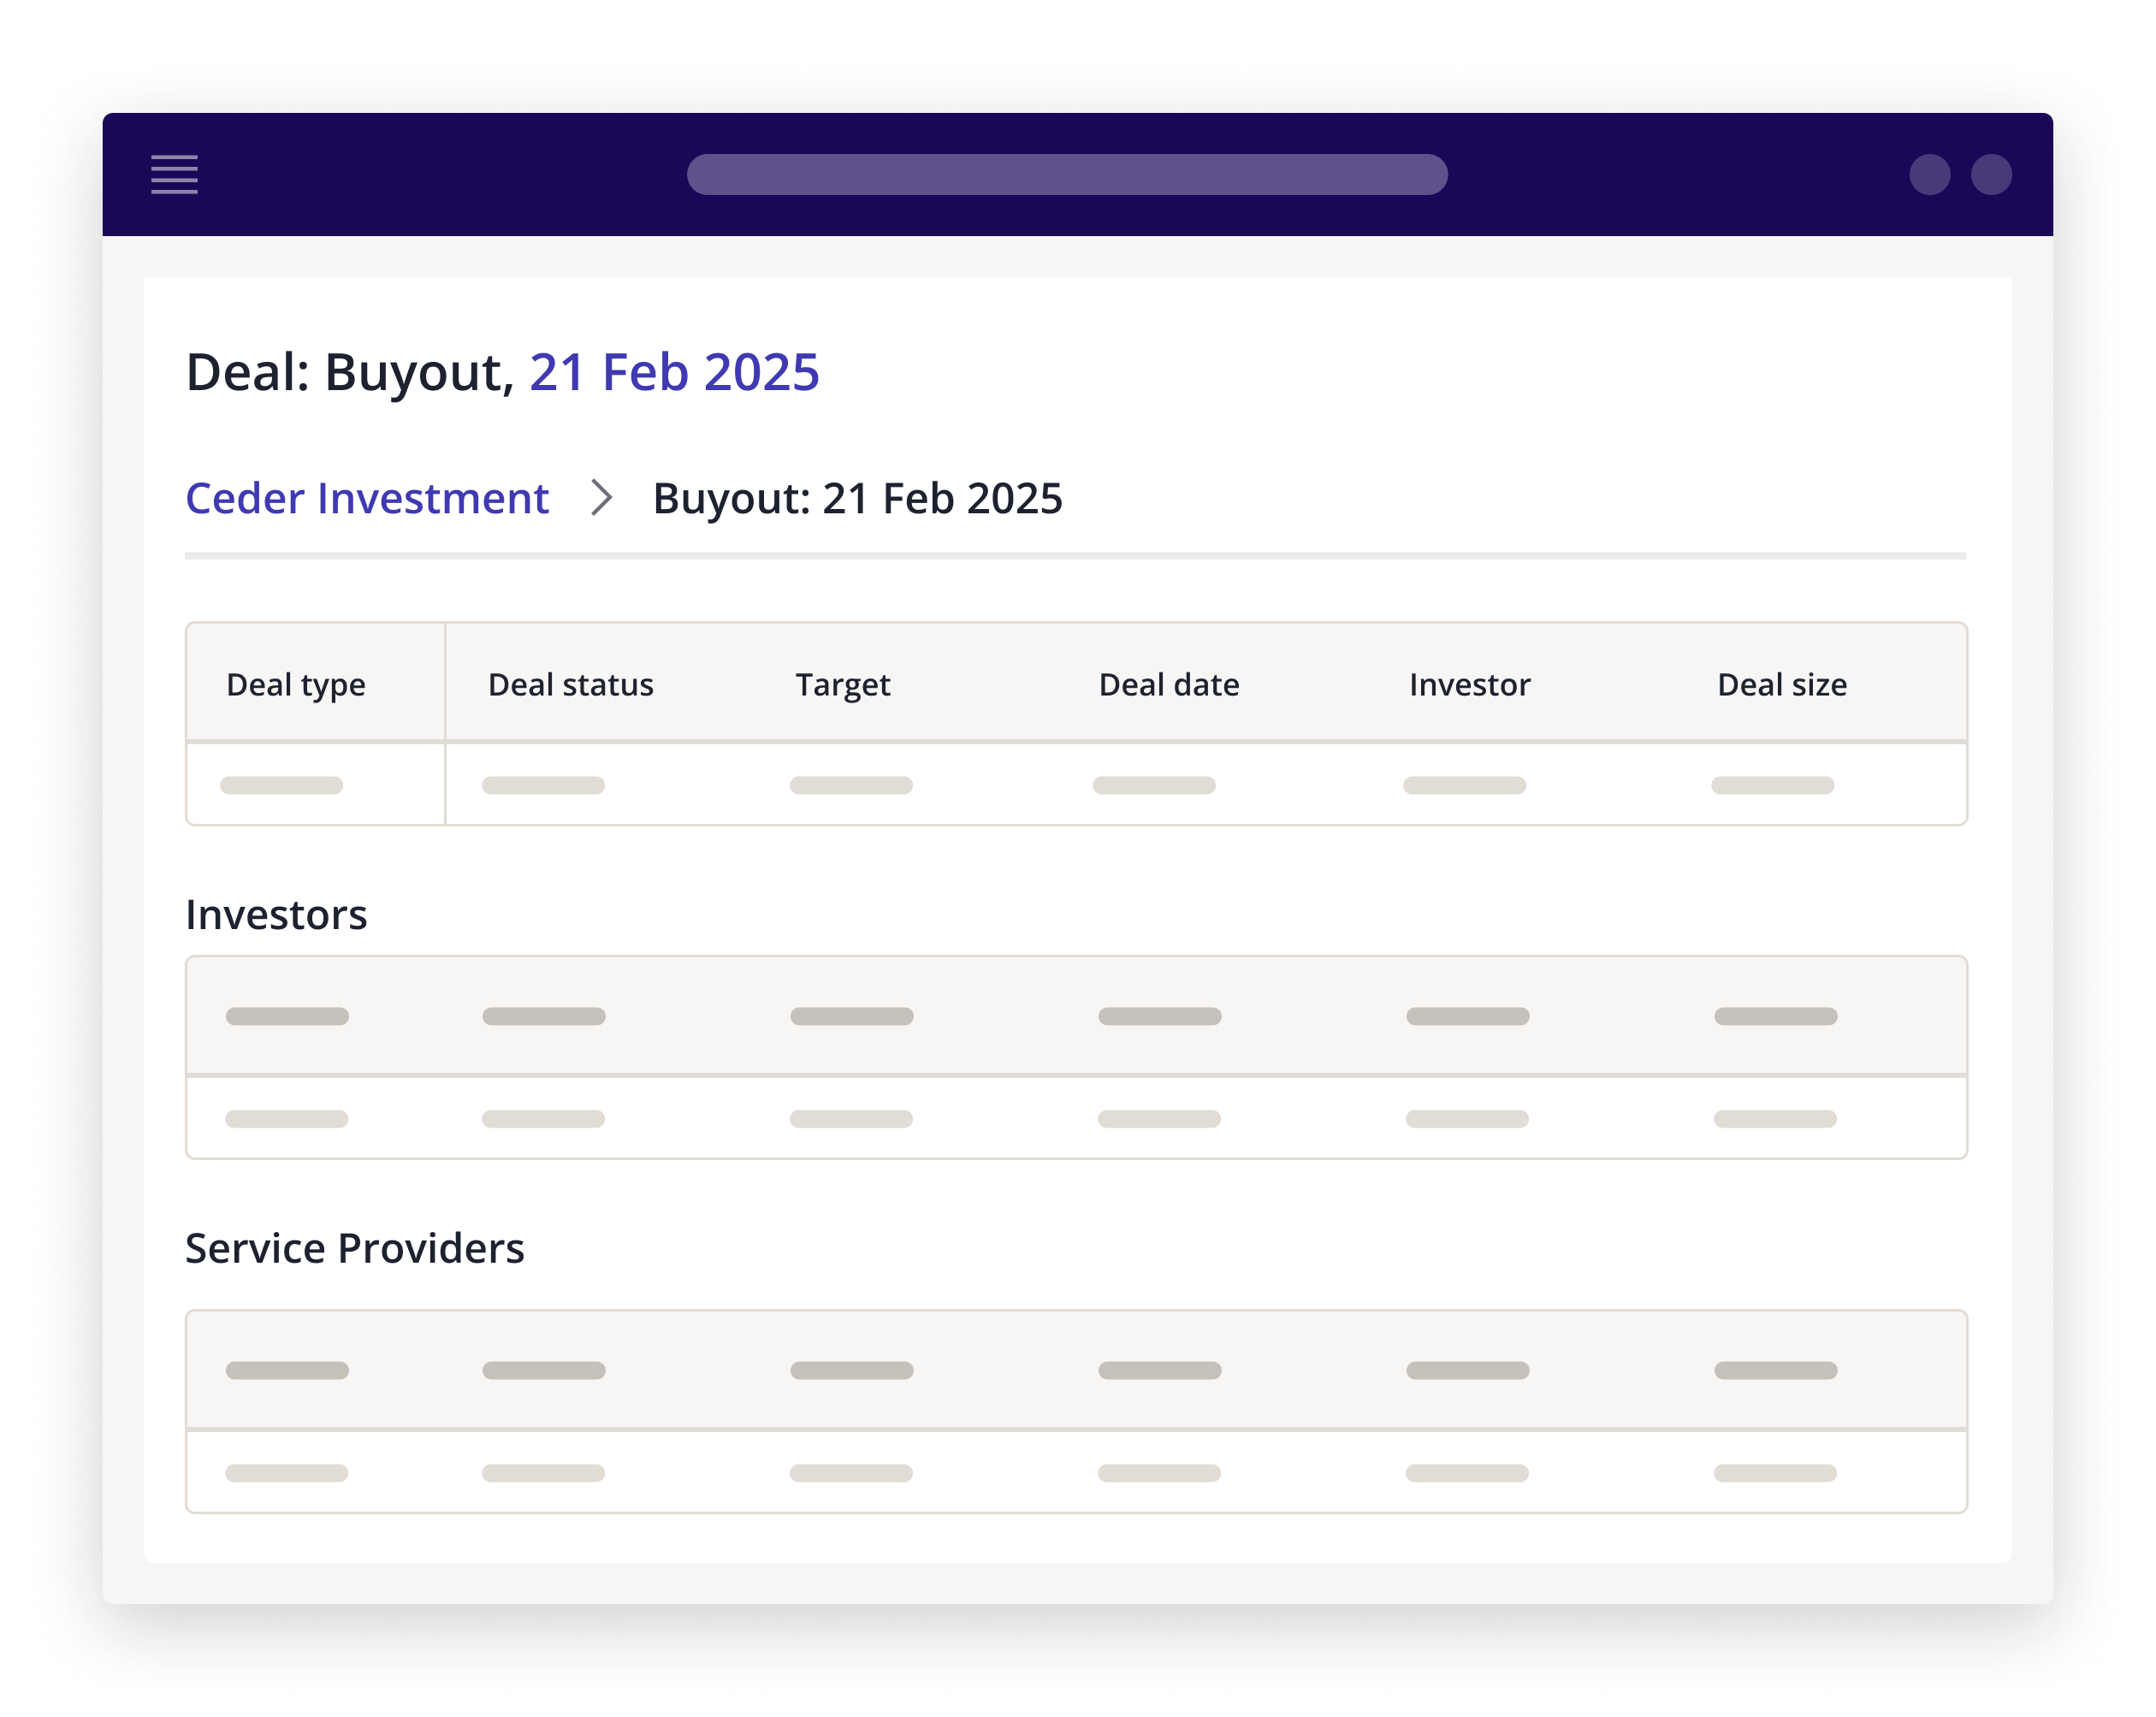Viewport: 2156px width, 1717px height.
Task: Sort by the Deal date column header
Action: click(x=1168, y=685)
